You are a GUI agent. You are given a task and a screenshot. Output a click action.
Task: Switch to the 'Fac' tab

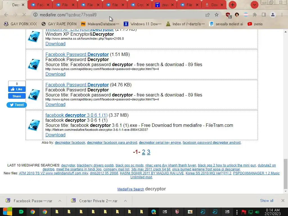click(x=40, y=5)
